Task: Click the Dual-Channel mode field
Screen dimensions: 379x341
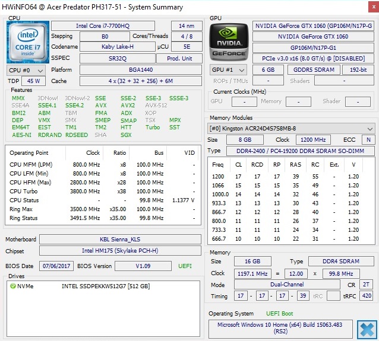Action: click(287, 285)
